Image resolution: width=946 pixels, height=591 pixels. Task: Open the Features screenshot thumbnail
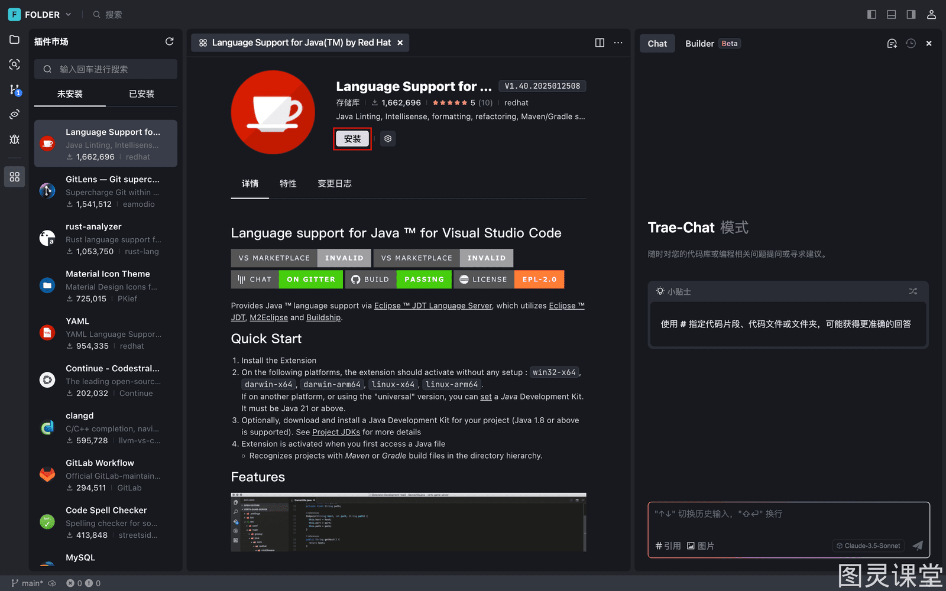pos(409,522)
